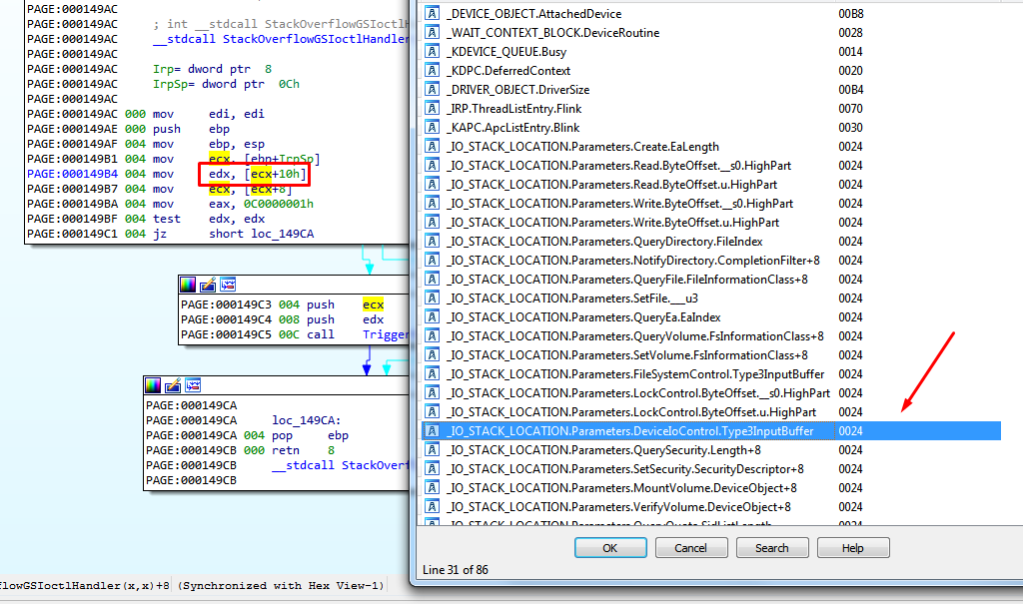Click pencil edit icon on loc_149CA block
The image size is (1023, 604).
(x=173, y=385)
